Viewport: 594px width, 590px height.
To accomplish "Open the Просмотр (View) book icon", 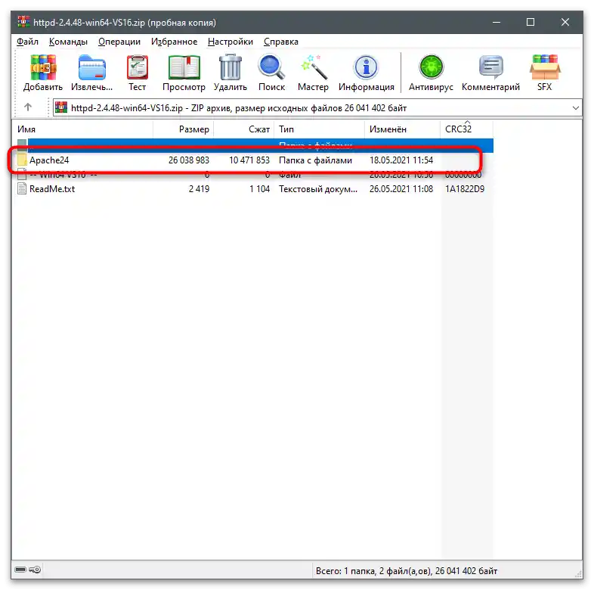I will pos(184,67).
